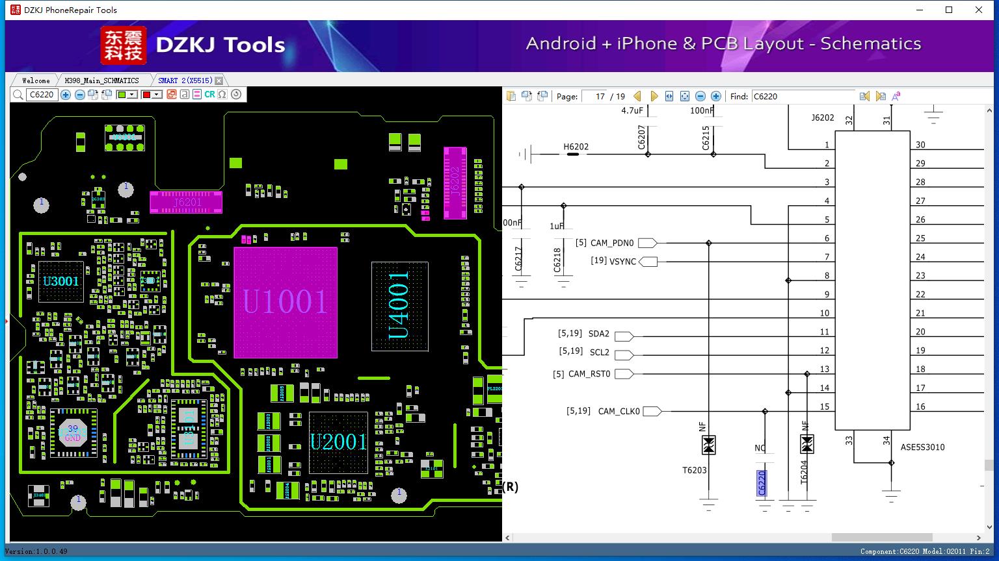Click the T6204 label in the schematic
The width and height of the screenshot is (999, 561).
tap(804, 473)
